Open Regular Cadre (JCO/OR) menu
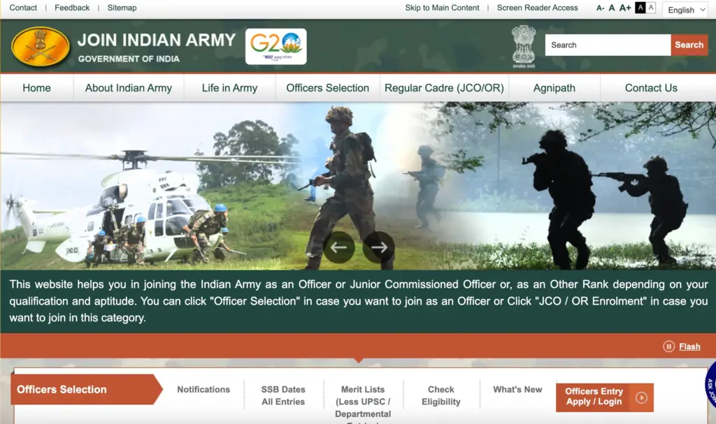This screenshot has width=716, height=424. [444, 87]
